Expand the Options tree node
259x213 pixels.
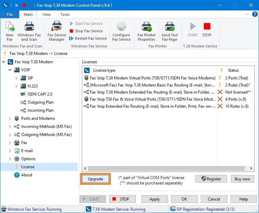coord(10,159)
